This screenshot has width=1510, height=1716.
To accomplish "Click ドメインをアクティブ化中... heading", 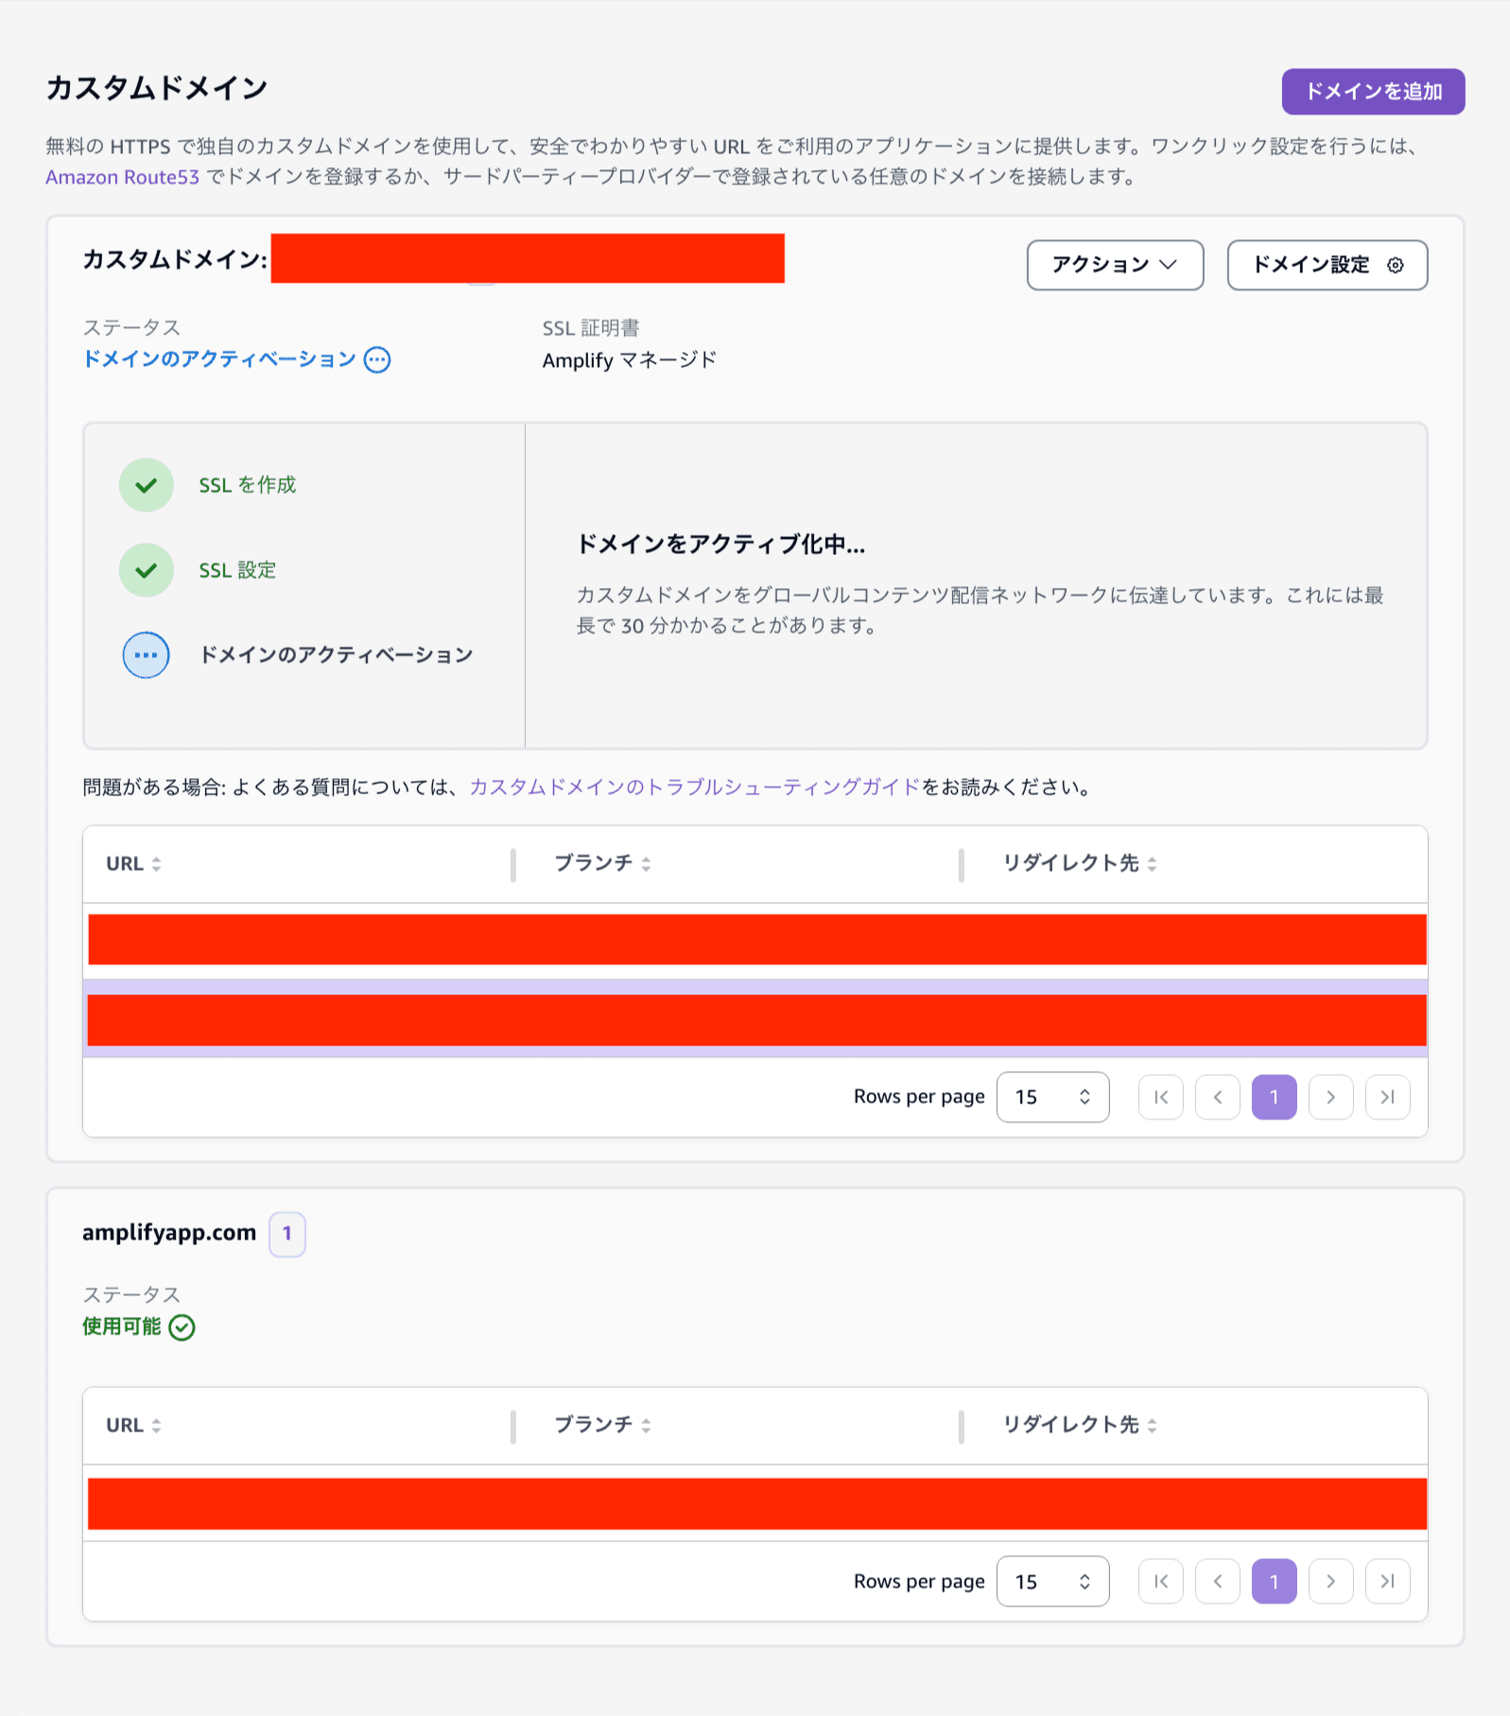I will point(720,545).
